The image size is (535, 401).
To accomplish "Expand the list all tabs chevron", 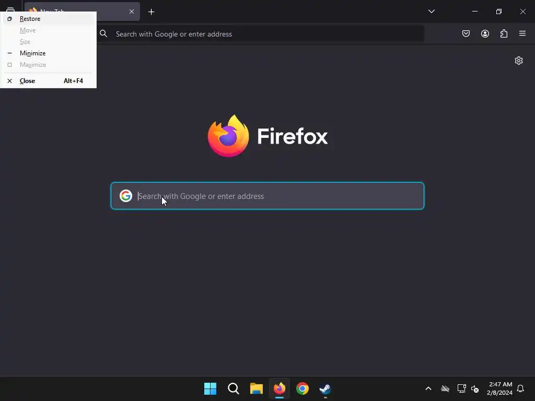I will (x=431, y=11).
